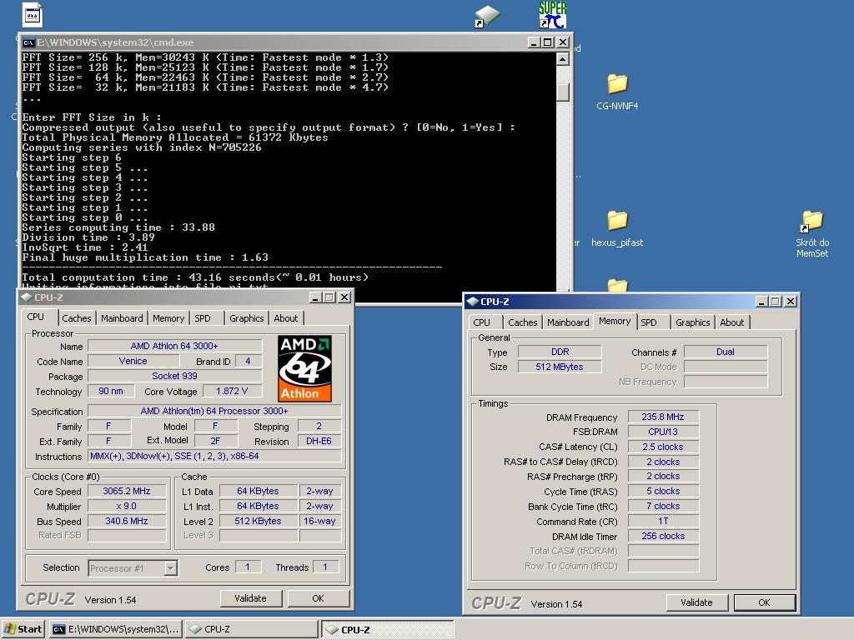854x640 pixels.
Task: Click the cmd line Total computation time
Action: point(195,277)
